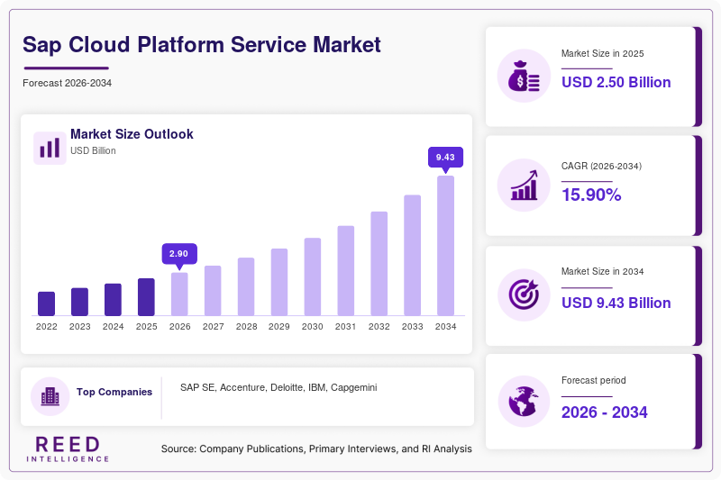Select the 2023 bar in the chart
Screen dimensions: 721x480
(x=79, y=302)
